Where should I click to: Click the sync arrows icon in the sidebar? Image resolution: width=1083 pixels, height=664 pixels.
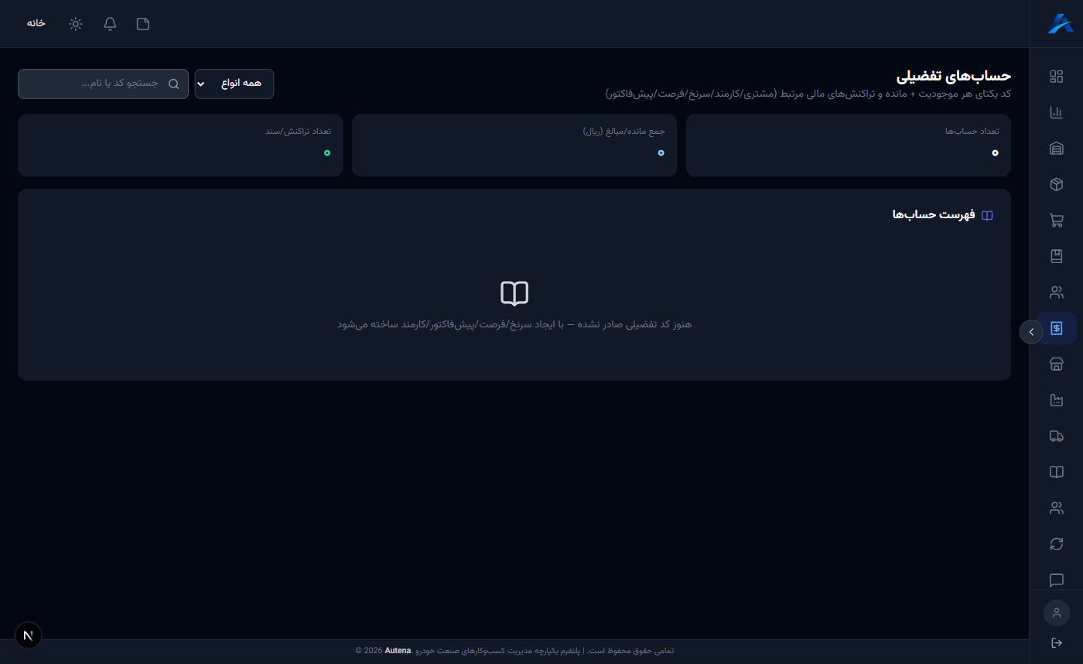1056,544
